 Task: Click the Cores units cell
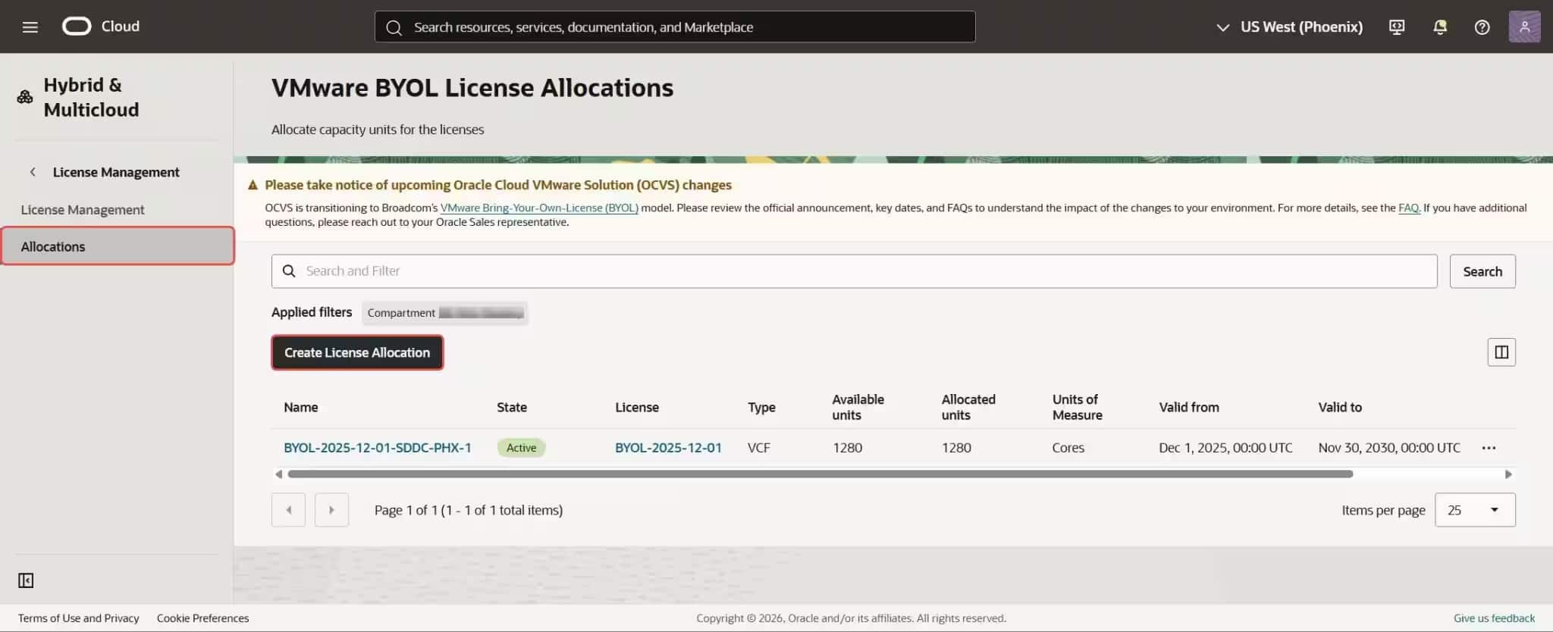(1068, 448)
